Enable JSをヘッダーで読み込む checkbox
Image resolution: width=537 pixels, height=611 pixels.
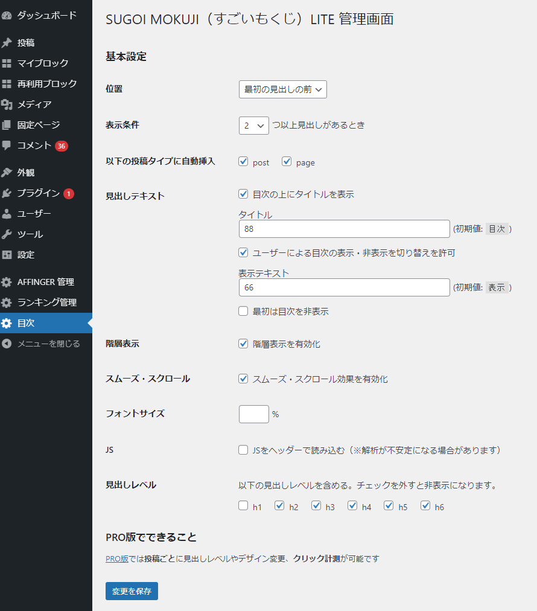click(x=243, y=450)
